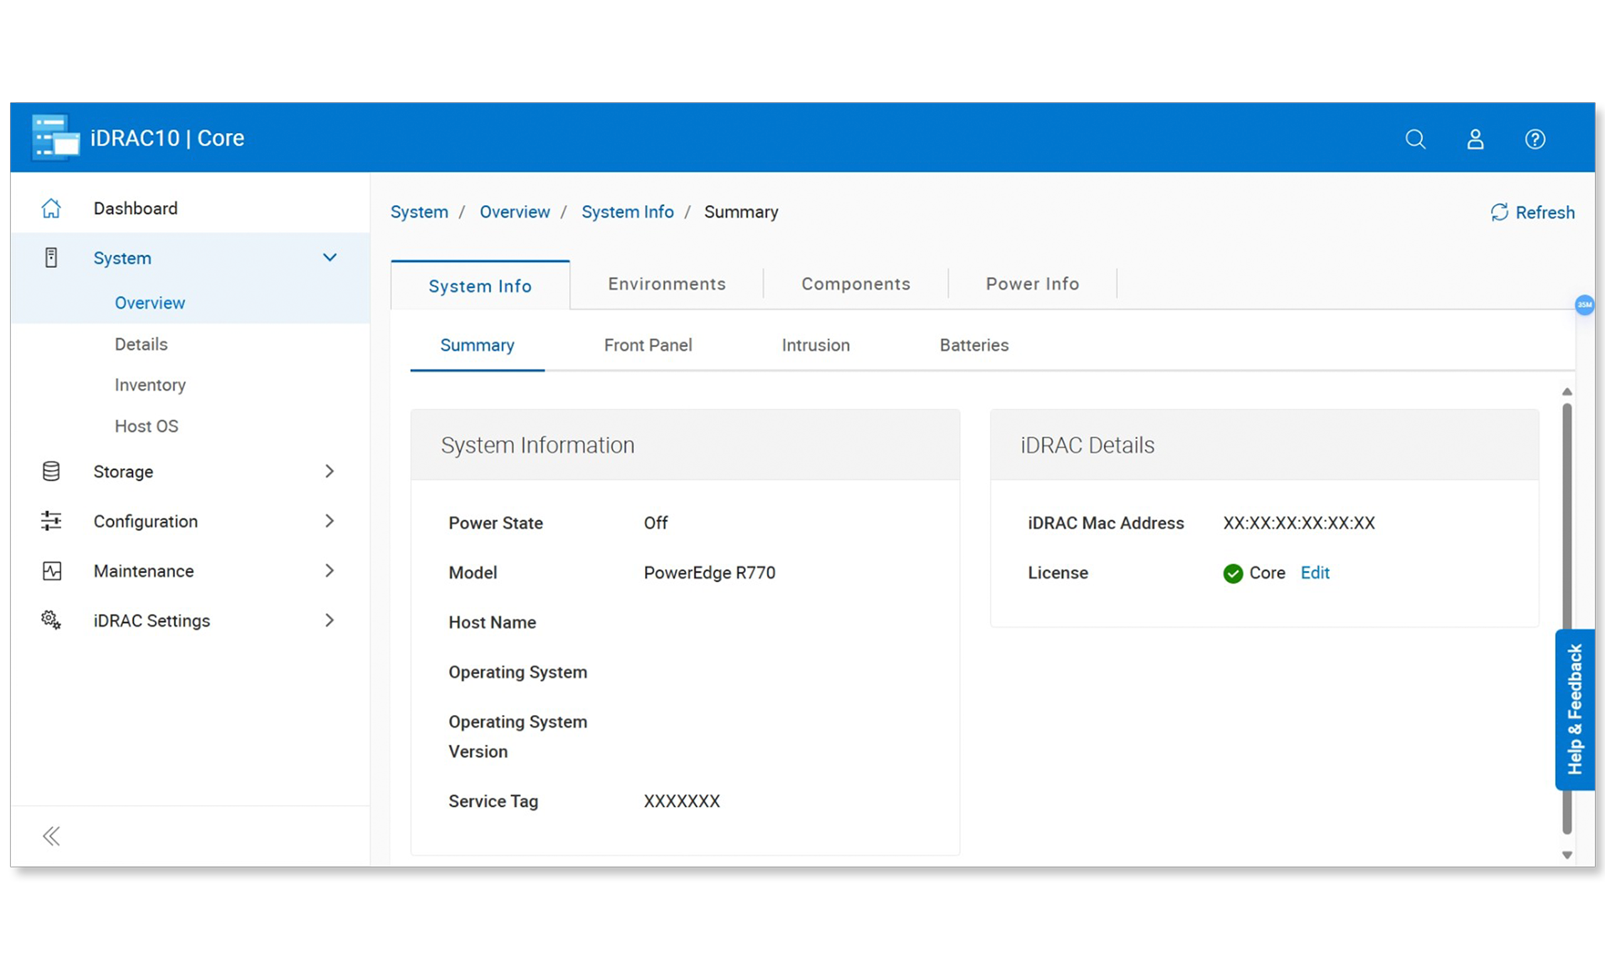
Task: Select Details under System
Action: tap(140, 344)
